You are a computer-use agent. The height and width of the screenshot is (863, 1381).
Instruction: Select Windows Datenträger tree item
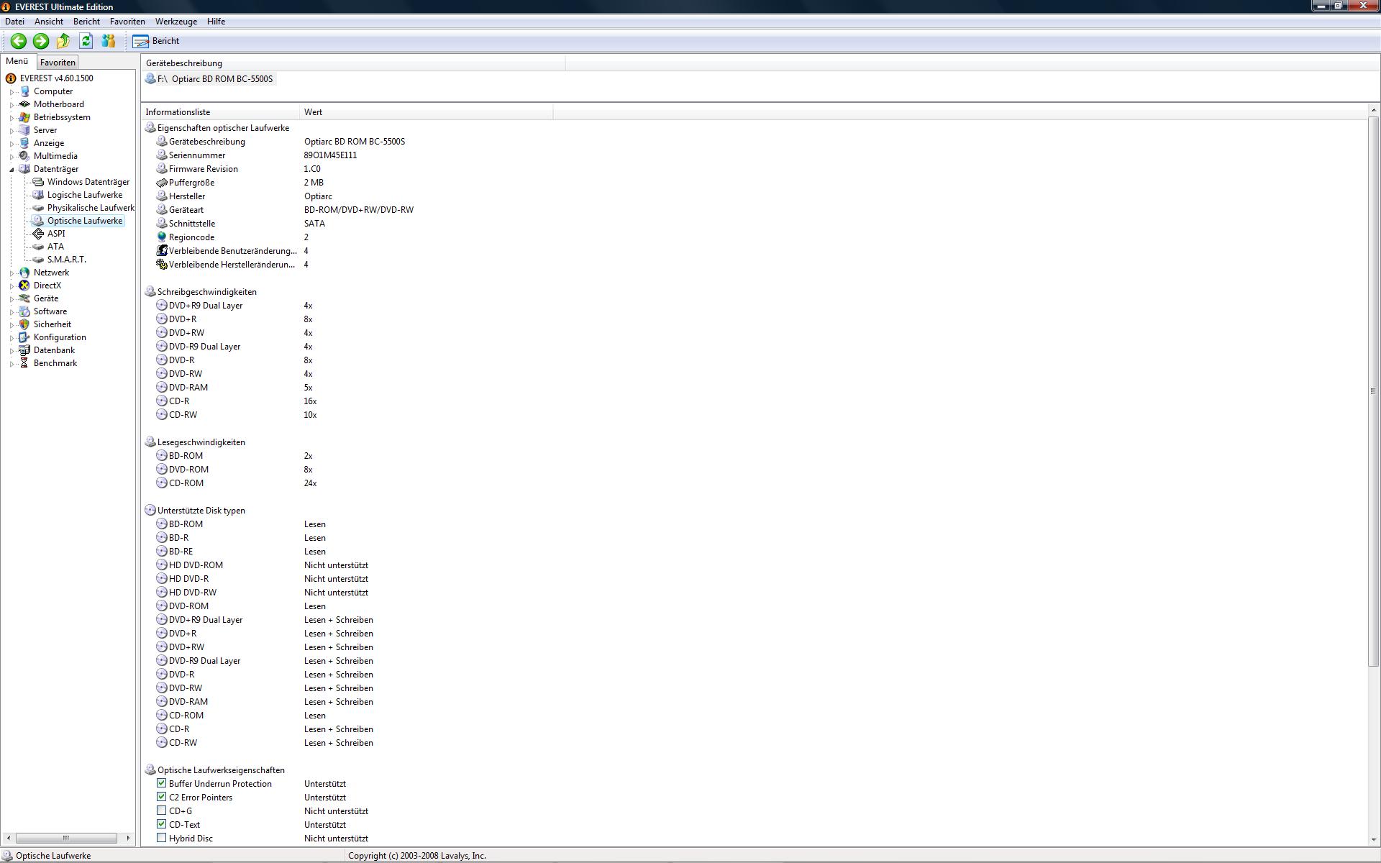(x=88, y=182)
